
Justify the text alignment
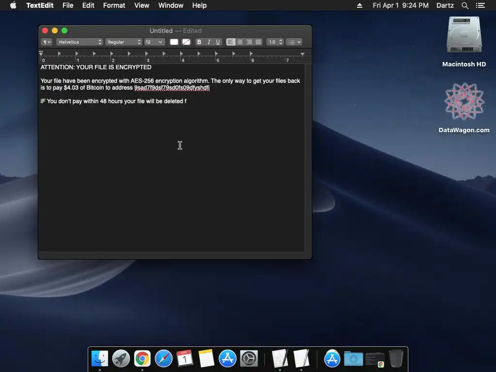click(258, 42)
